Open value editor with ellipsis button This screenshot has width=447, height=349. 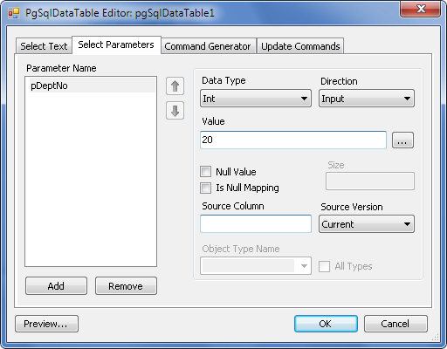pos(402,140)
